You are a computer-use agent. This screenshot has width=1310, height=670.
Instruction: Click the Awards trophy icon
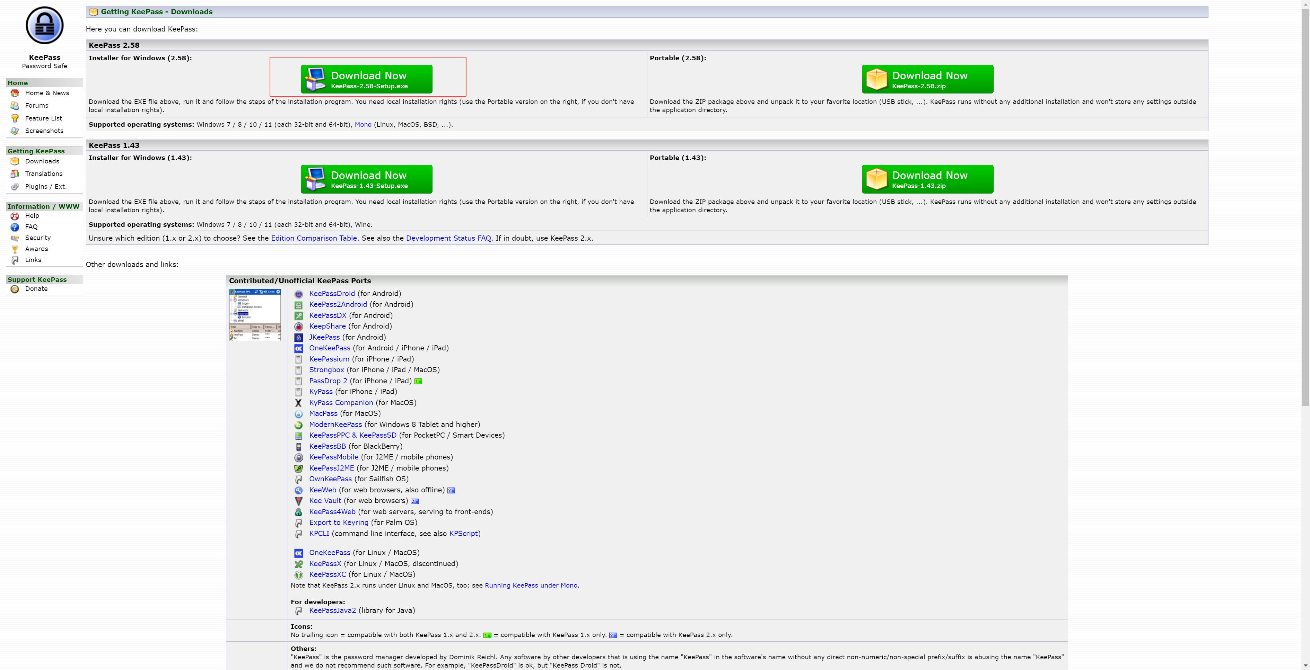(15, 249)
